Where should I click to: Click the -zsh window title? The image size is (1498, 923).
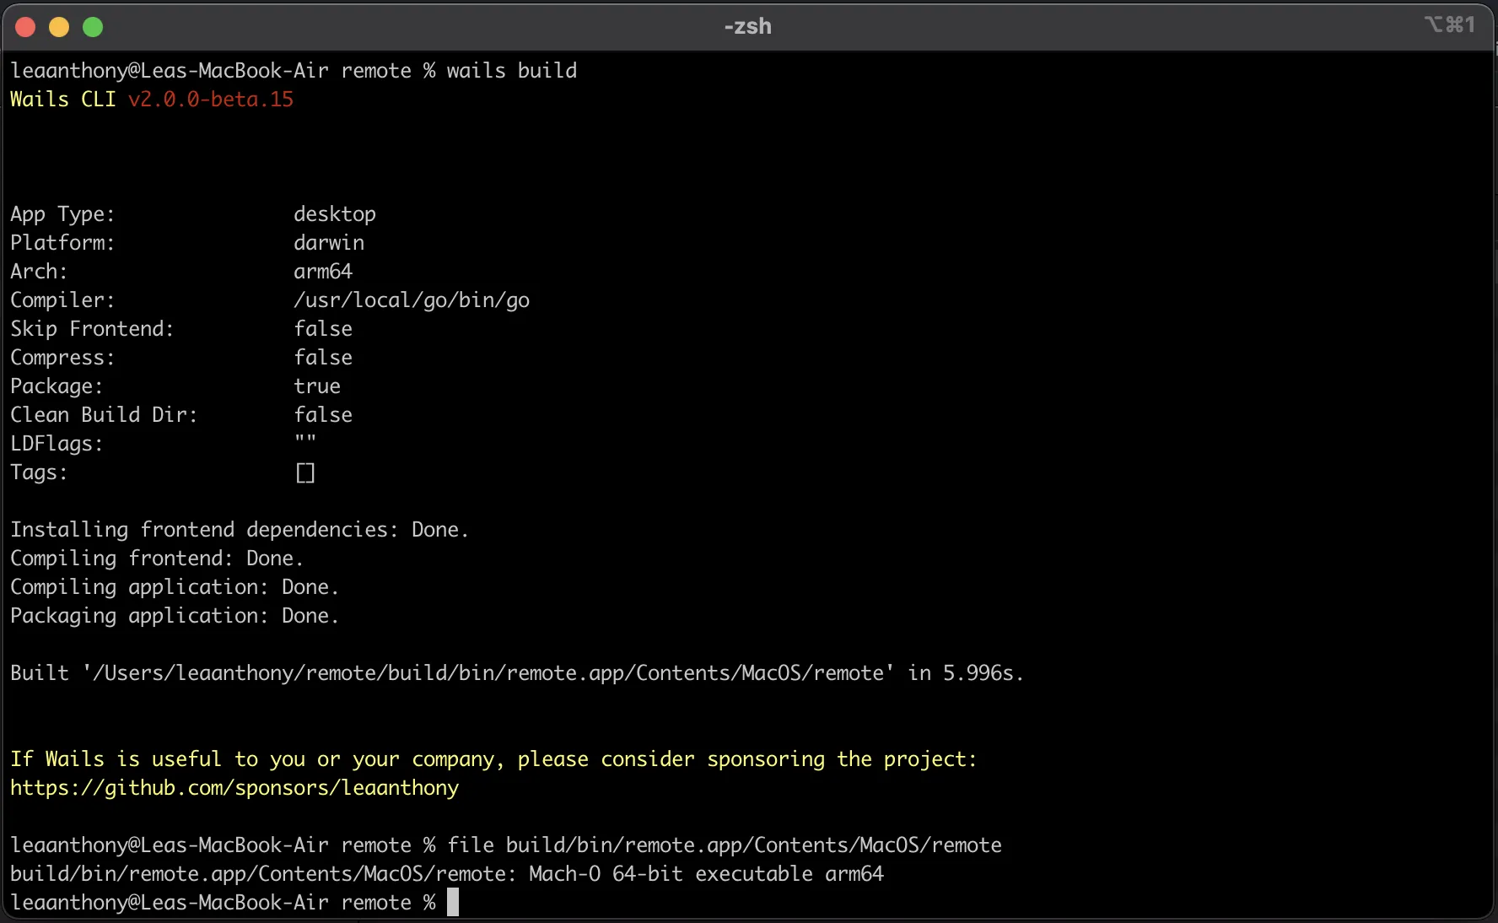coord(746,26)
